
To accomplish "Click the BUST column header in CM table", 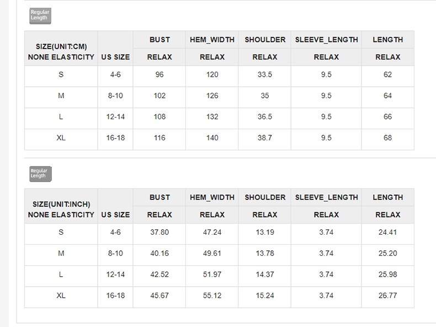I will click(x=159, y=40).
